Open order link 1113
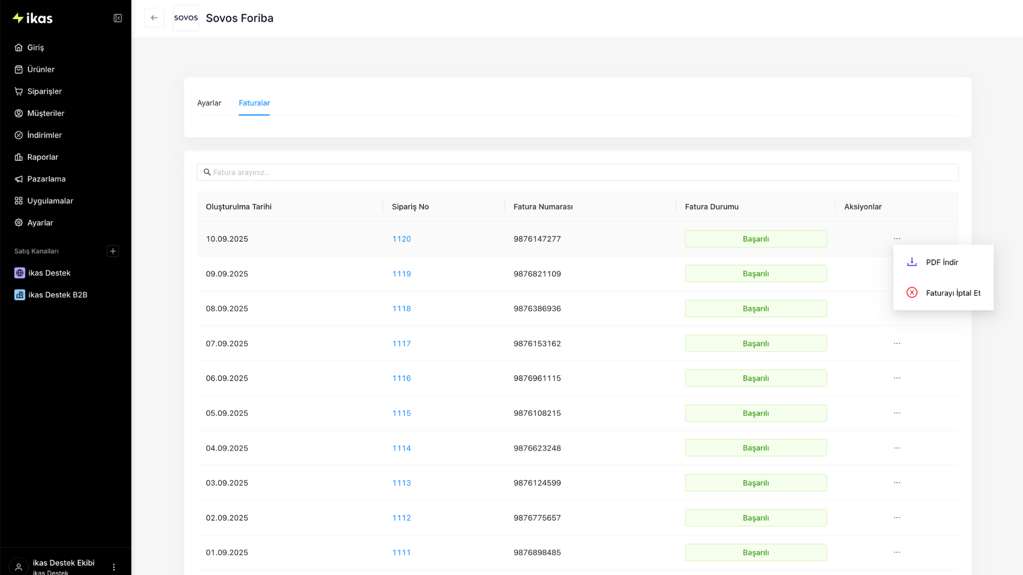Image resolution: width=1023 pixels, height=575 pixels. click(x=402, y=483)
